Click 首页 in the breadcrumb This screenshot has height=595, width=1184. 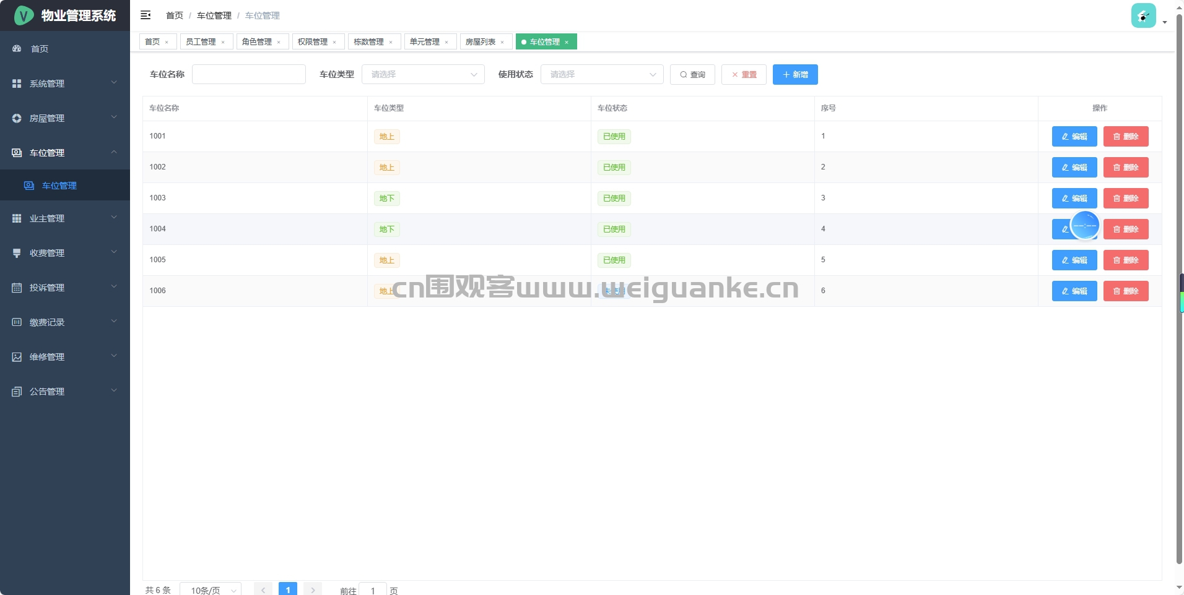pos(175,15)
